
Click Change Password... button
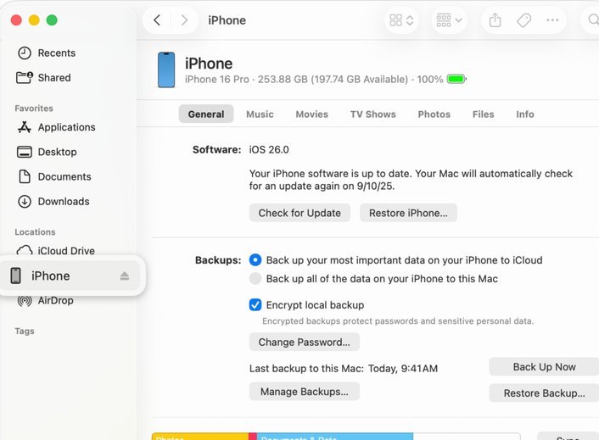click(x=304, y=342)
